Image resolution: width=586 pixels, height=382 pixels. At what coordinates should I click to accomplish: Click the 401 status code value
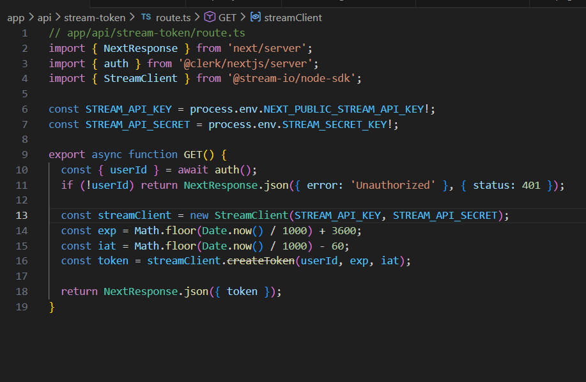coord(530,186)
